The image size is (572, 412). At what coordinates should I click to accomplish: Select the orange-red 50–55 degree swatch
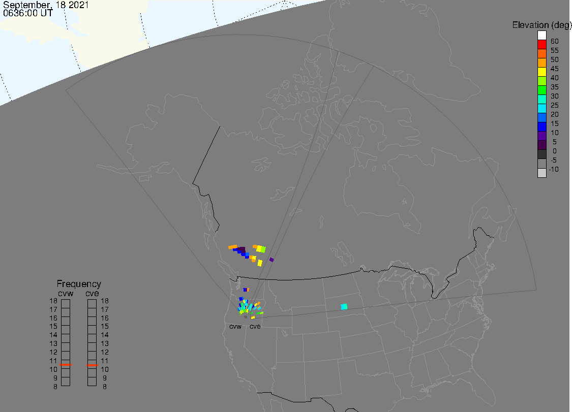[541, 54]
